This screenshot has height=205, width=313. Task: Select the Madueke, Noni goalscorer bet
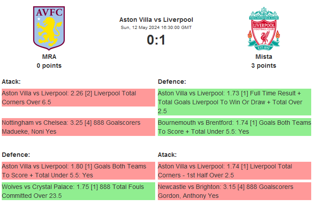click(78, 127)
